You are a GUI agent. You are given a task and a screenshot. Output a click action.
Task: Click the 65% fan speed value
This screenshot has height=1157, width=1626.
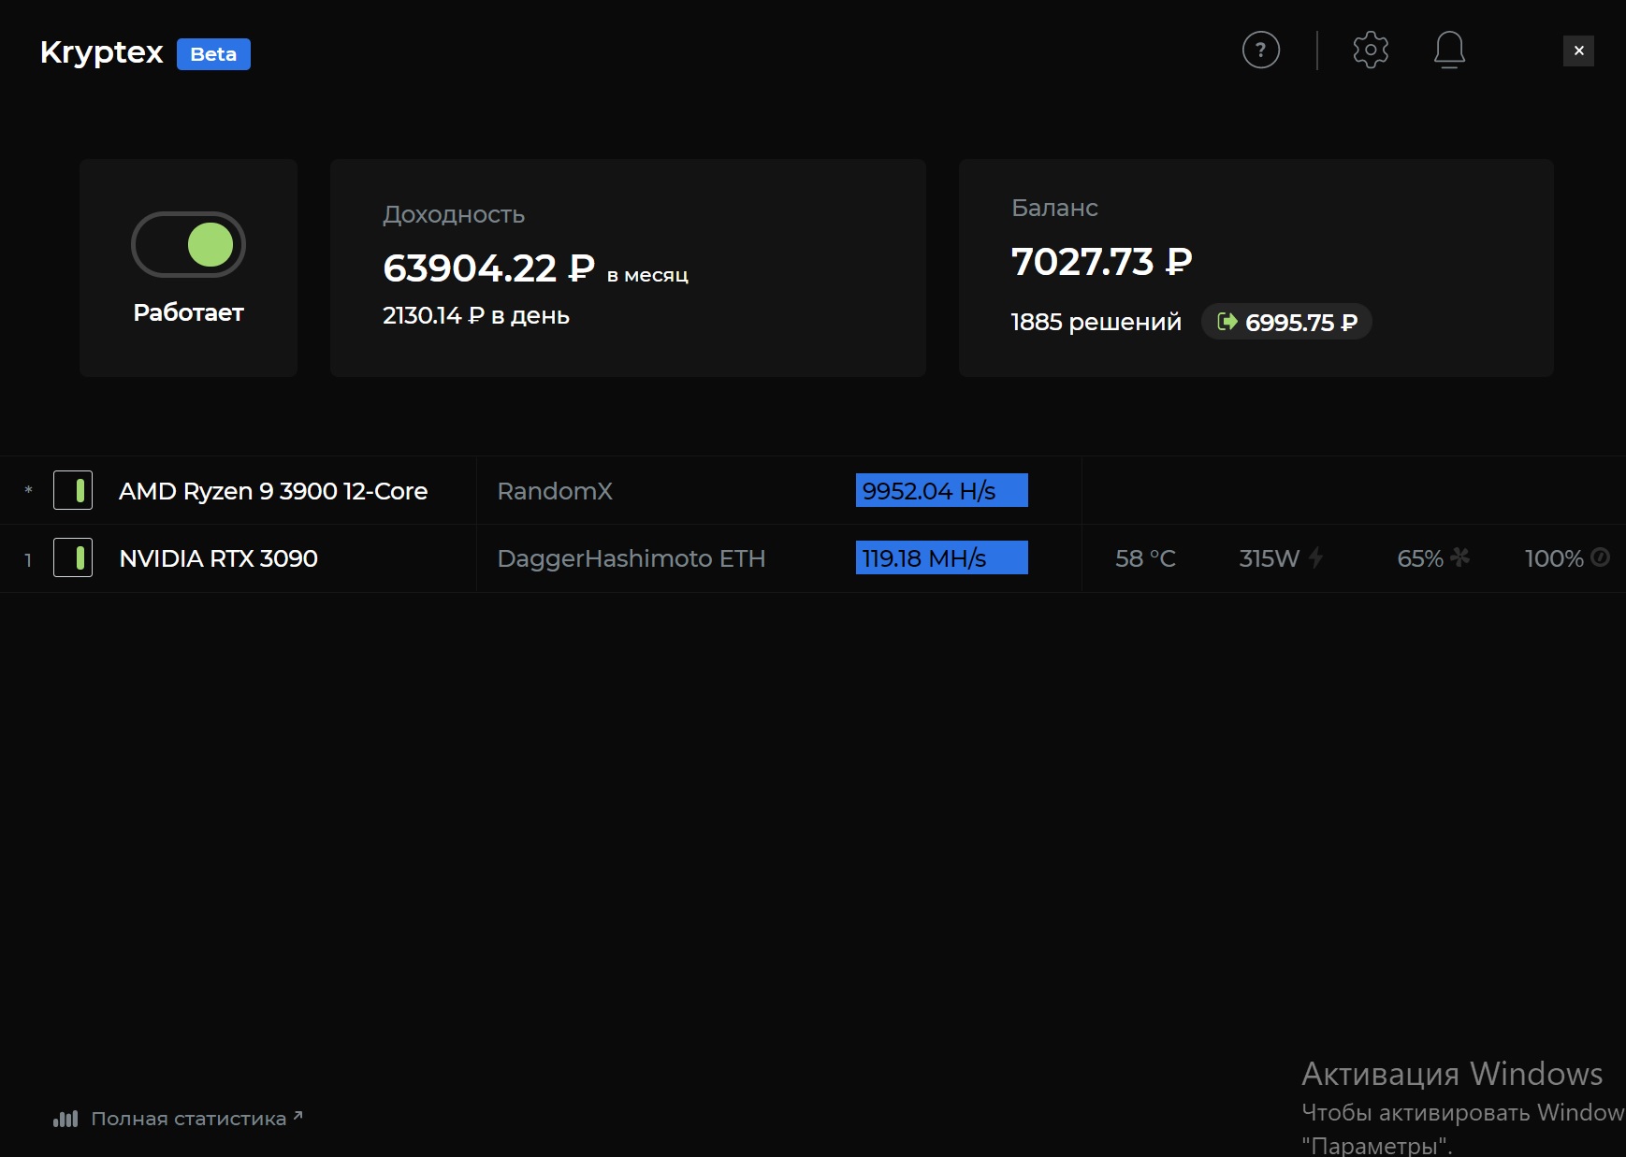point(1420,558)
